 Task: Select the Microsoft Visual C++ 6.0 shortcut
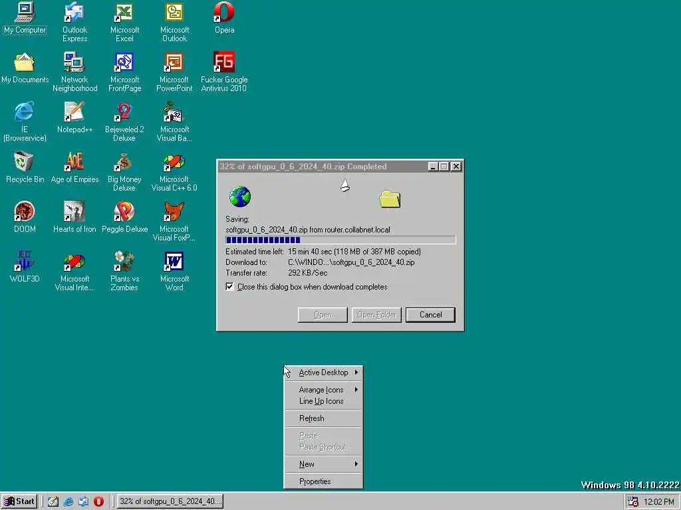pos(174,171)
